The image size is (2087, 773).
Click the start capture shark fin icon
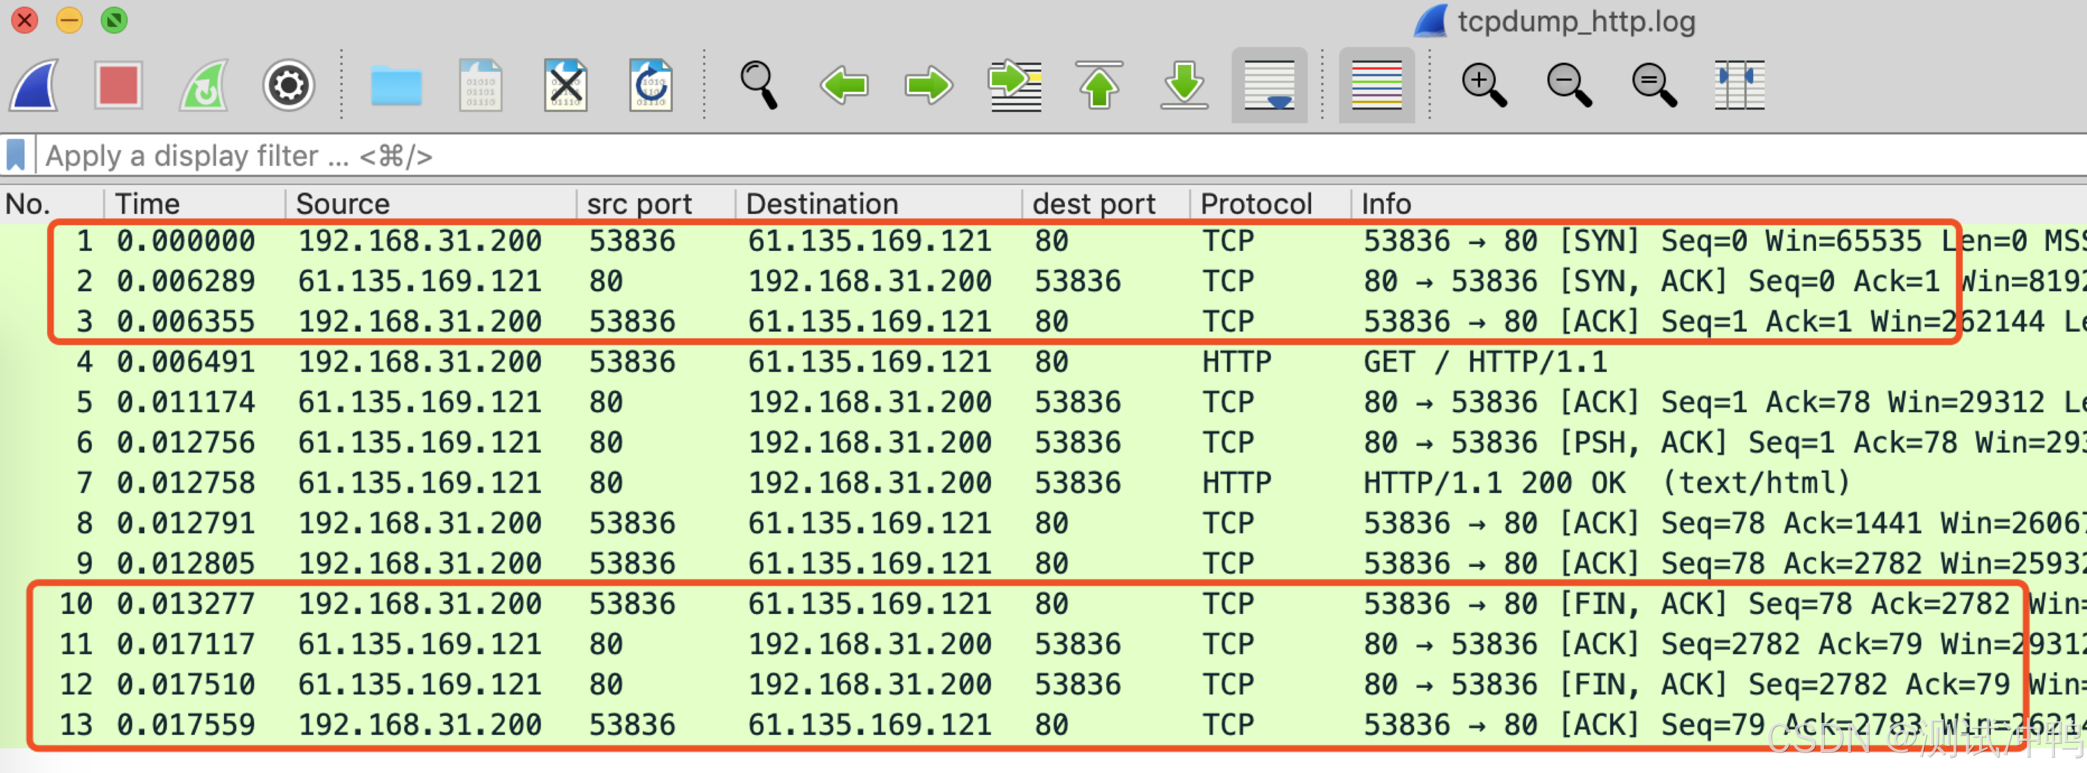coord(34,85)
